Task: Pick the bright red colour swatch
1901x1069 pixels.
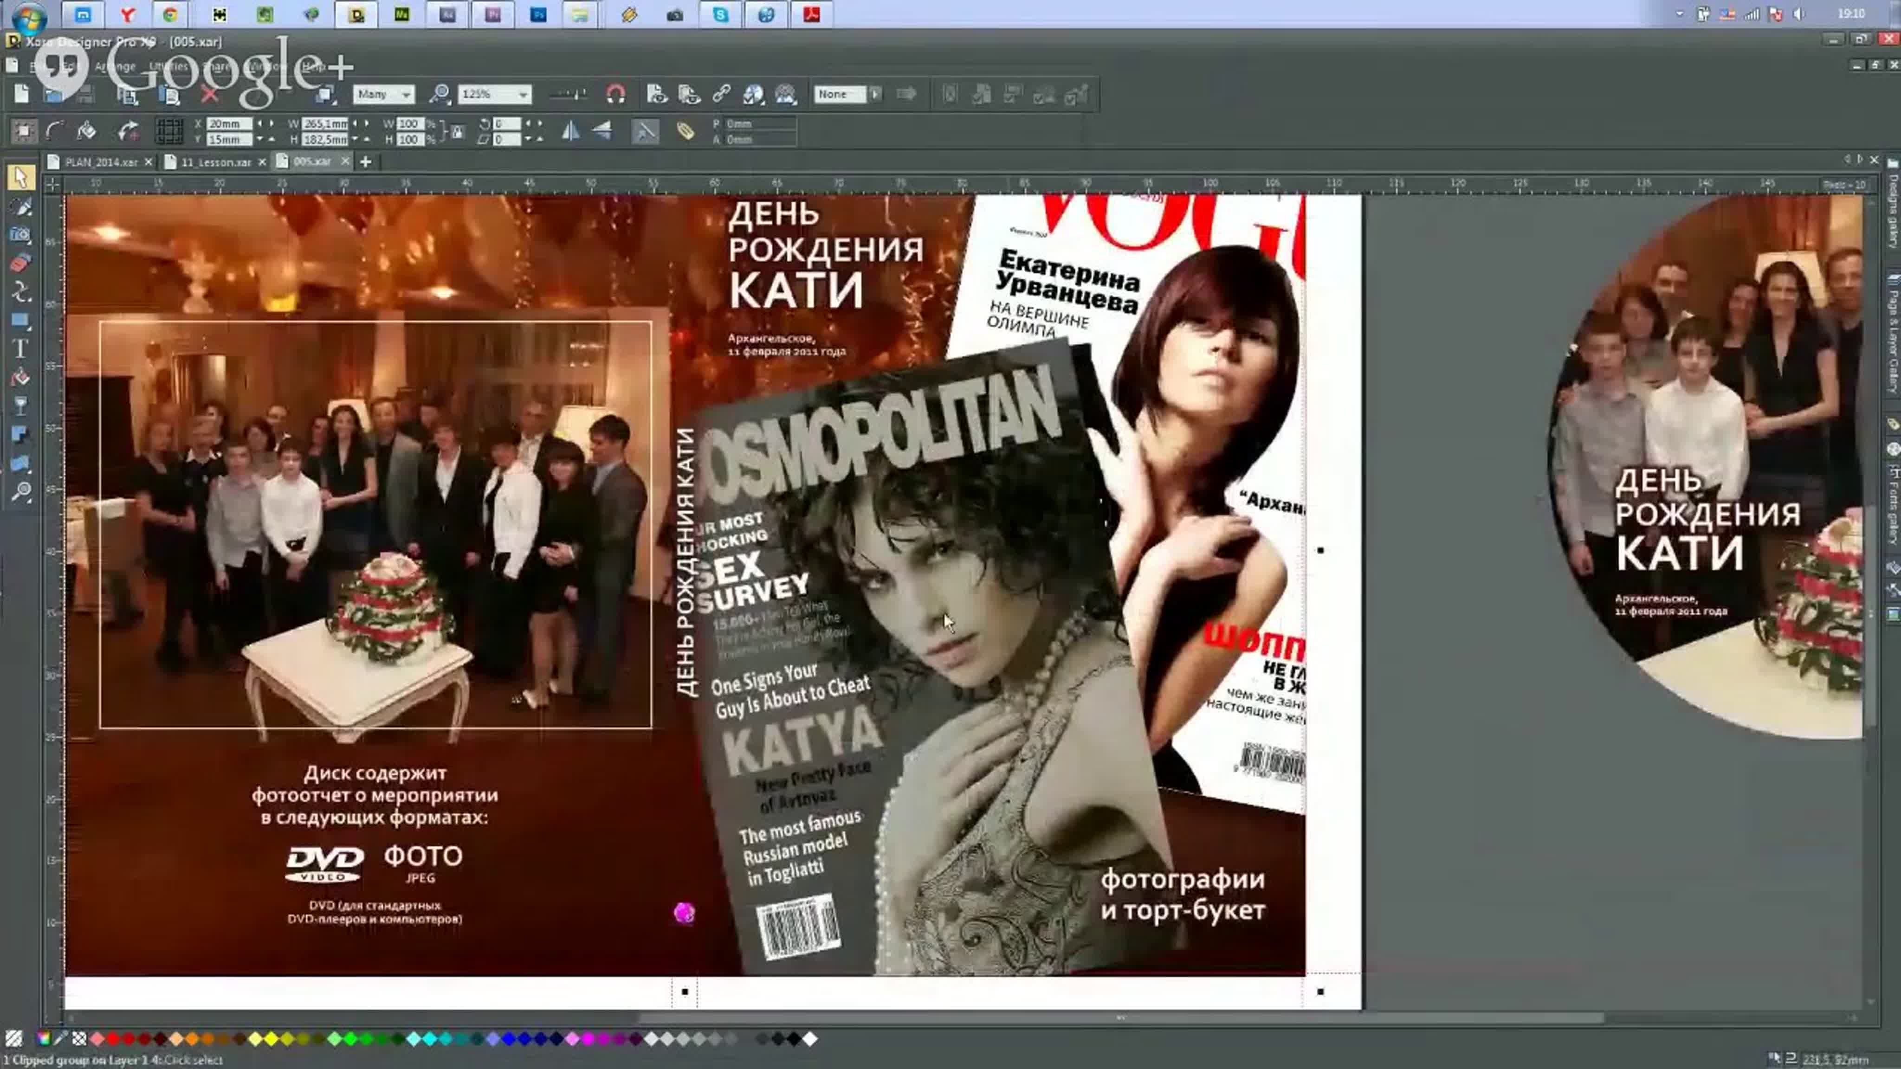Action: coord(113,1039)
